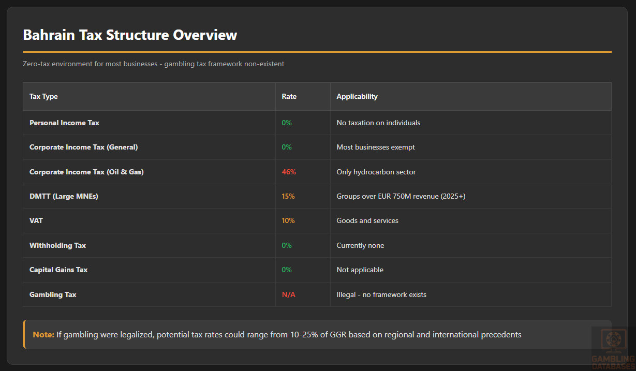Click the orange Note label
The width and height of the screenshot is (636, 371).
point(43,335)
